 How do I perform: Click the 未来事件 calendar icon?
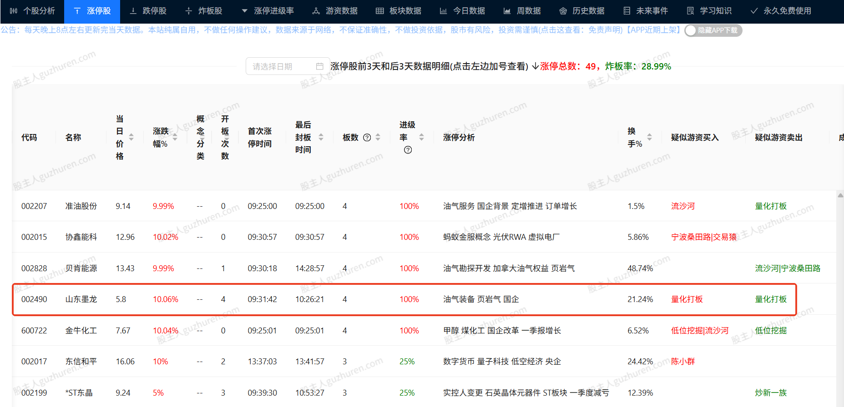tap(627, 11)
